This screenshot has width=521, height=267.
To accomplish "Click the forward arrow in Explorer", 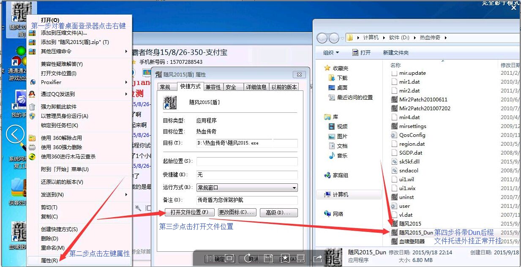I will 334,38.
